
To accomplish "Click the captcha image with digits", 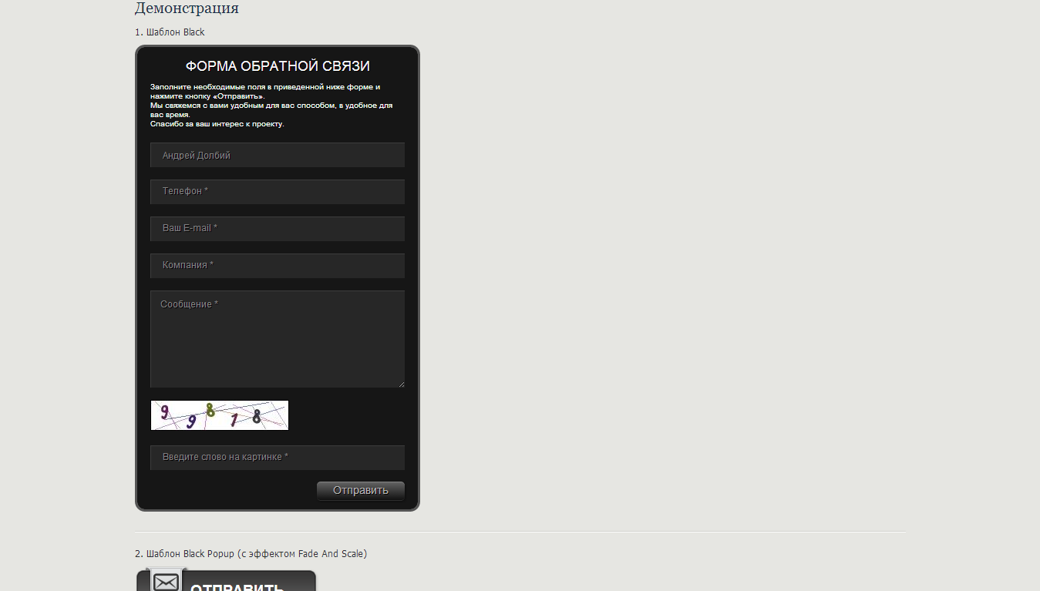I will (220, 415).
